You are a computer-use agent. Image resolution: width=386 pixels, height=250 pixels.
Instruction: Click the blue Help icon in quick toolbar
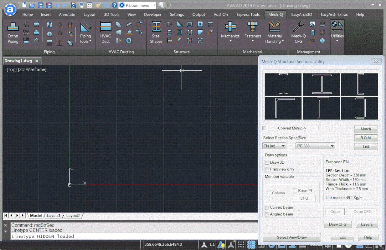coord(114,5)
